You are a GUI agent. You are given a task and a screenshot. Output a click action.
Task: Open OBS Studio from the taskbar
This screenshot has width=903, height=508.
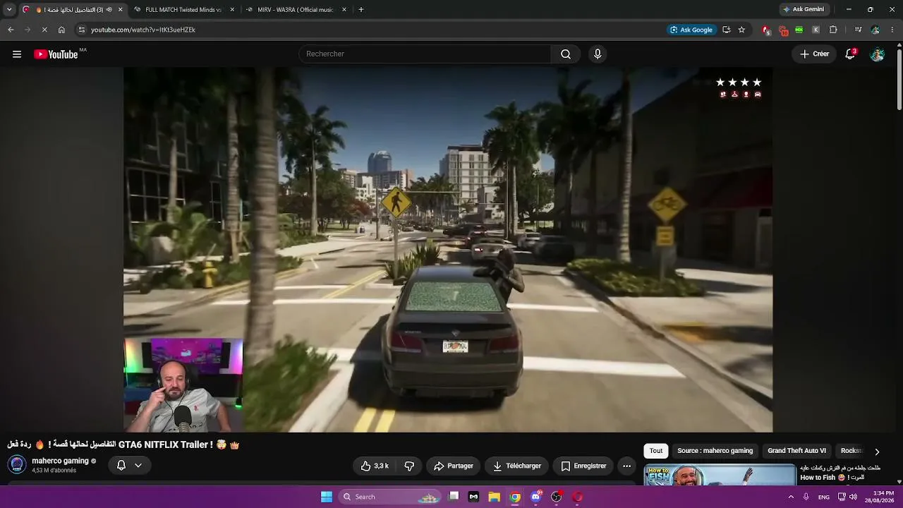coord(557,497)
